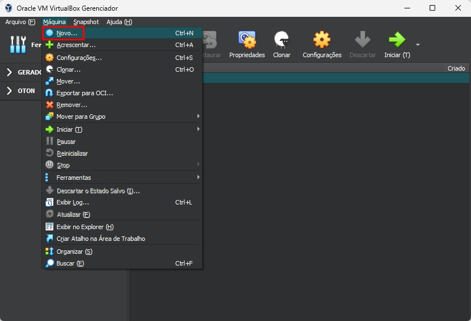471x321 pixels.
Task: Click the green Iniciar toolbar arrow
Action: point(397,40)
